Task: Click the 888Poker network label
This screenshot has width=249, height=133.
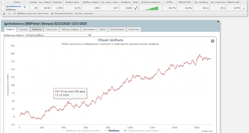Action: 11,10
